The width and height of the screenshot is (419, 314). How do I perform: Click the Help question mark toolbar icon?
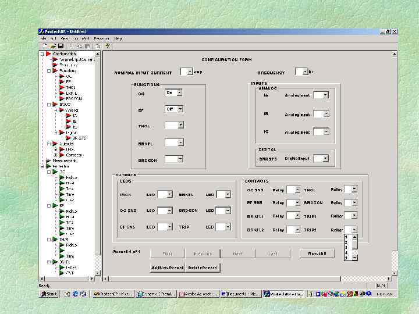coord(107,46)
